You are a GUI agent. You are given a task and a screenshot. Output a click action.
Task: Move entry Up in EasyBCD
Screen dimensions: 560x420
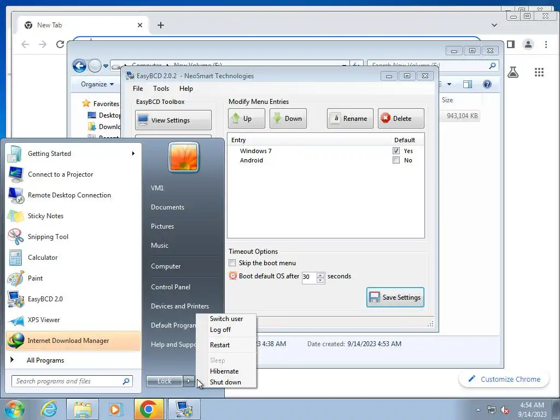(247, 119)
